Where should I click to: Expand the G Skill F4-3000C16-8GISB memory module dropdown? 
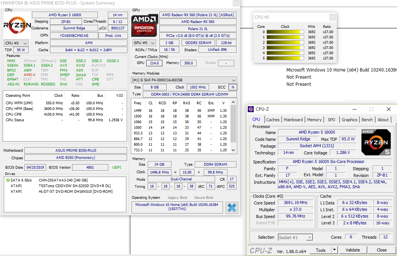[184, 80]
